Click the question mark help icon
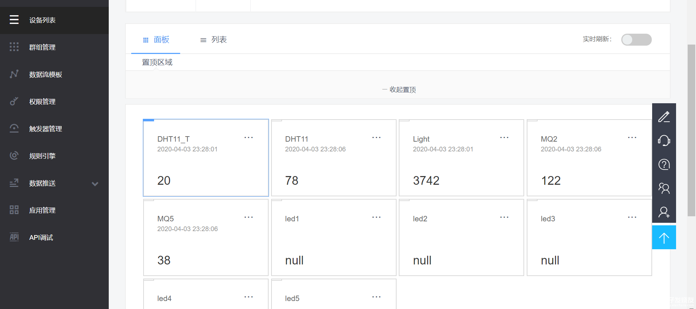 point(664,164)
